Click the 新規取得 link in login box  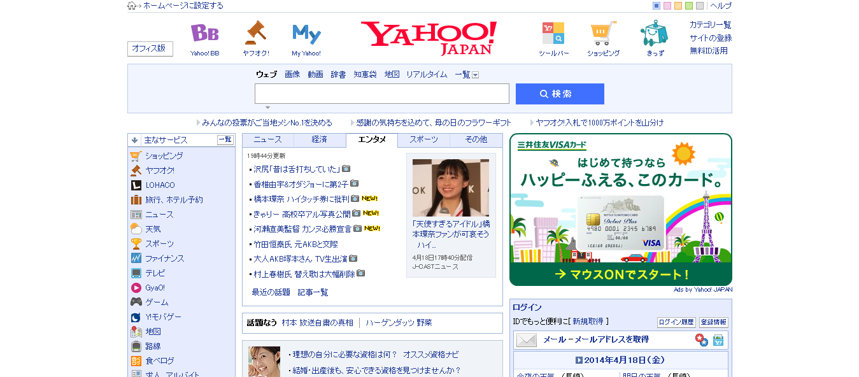pyautogui.click(x=588, y=322)
